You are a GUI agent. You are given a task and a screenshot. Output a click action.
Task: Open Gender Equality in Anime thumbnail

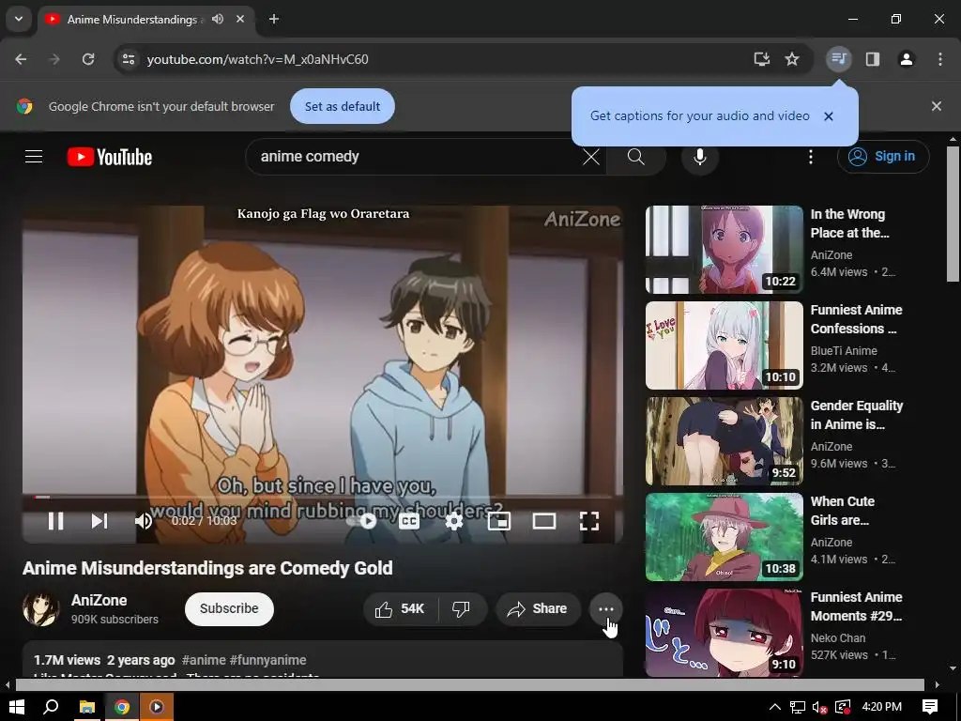(725, 441)
